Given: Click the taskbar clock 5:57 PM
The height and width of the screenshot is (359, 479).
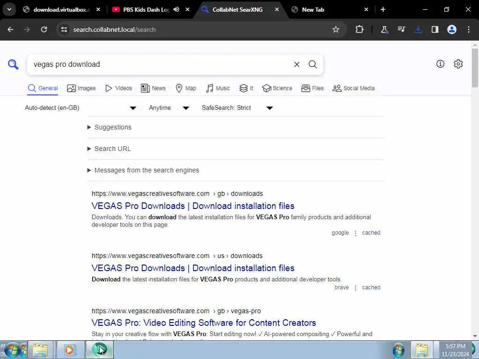Looking at the screenshot, I should point(455,346).
